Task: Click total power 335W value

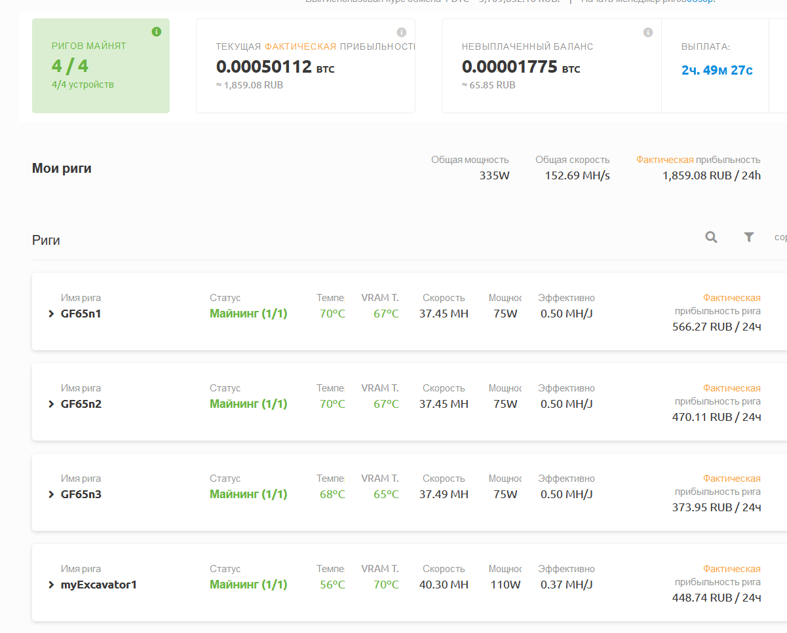Action: pyautogui.click(x=494, y=175)
